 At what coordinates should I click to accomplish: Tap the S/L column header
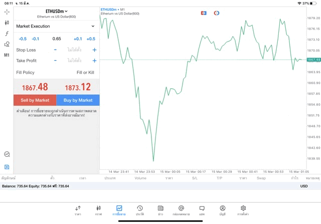point(195,178)
